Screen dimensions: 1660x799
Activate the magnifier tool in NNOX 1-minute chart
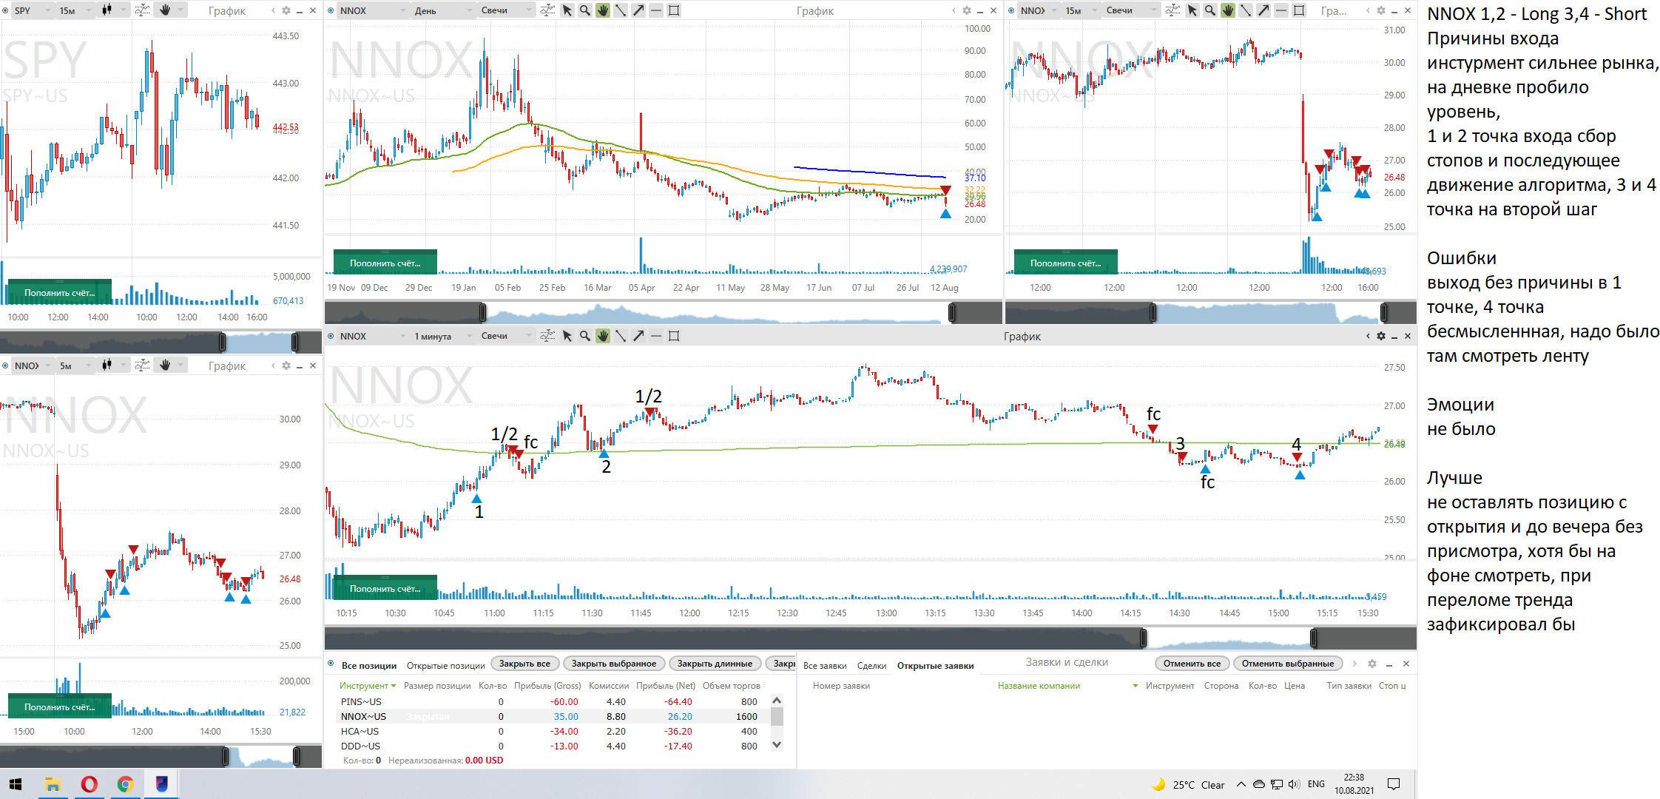tap(585, 336)
